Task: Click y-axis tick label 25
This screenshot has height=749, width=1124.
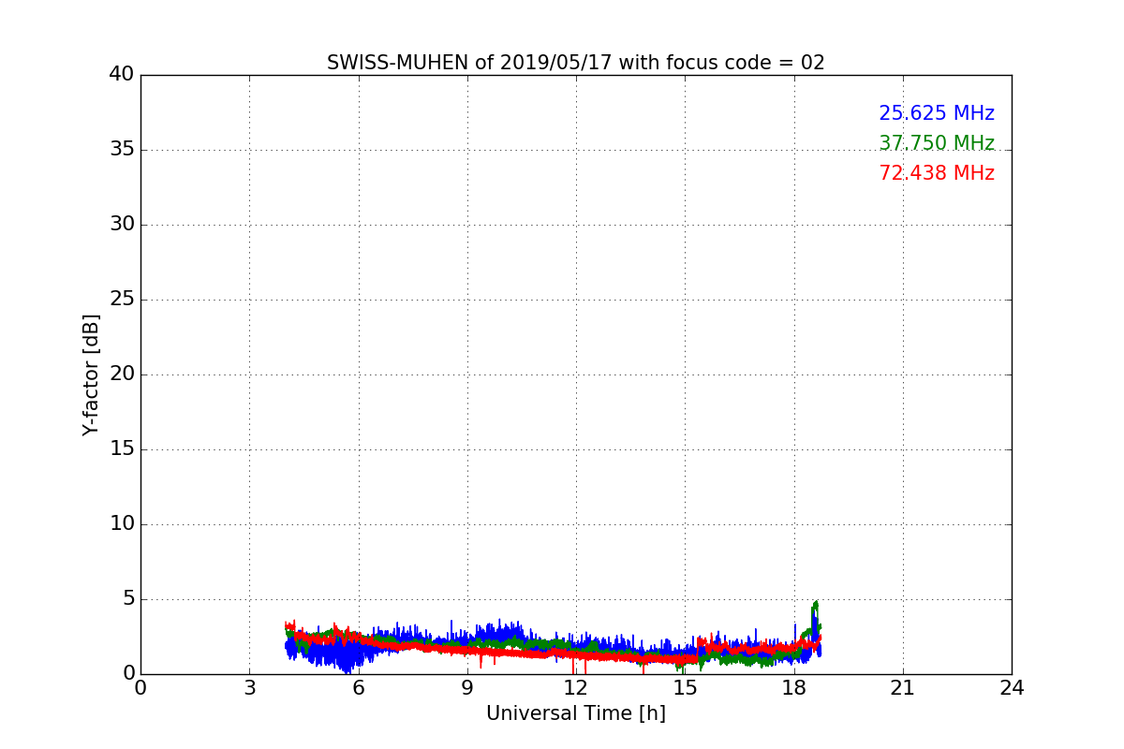Action: [122, 300]
